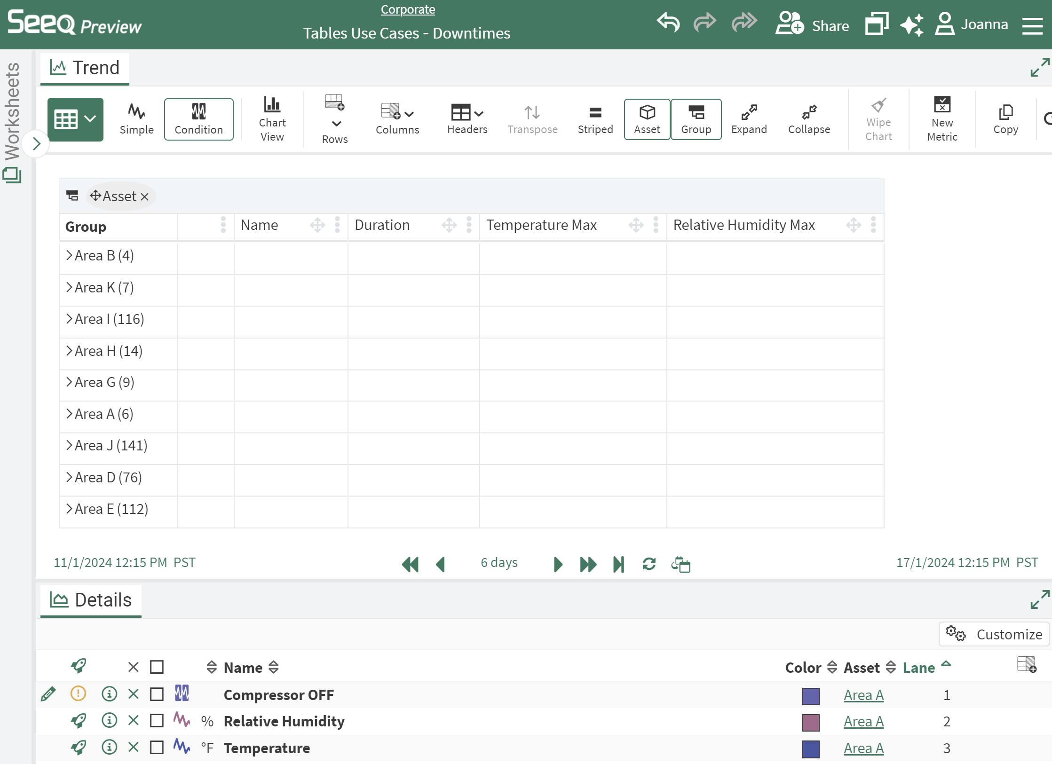This screenshot has height=764, width=1052.
Task: Open the Customize details options
Action: [994, 634]
